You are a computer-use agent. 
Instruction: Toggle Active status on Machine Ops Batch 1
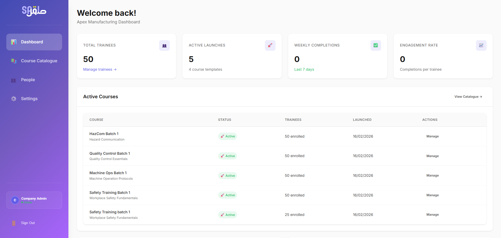(x=227, y=175)
